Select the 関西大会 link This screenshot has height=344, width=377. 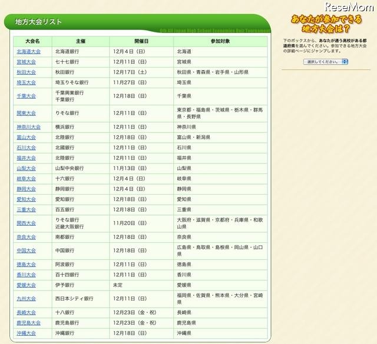pyautogui.click(x=26, y=223)
